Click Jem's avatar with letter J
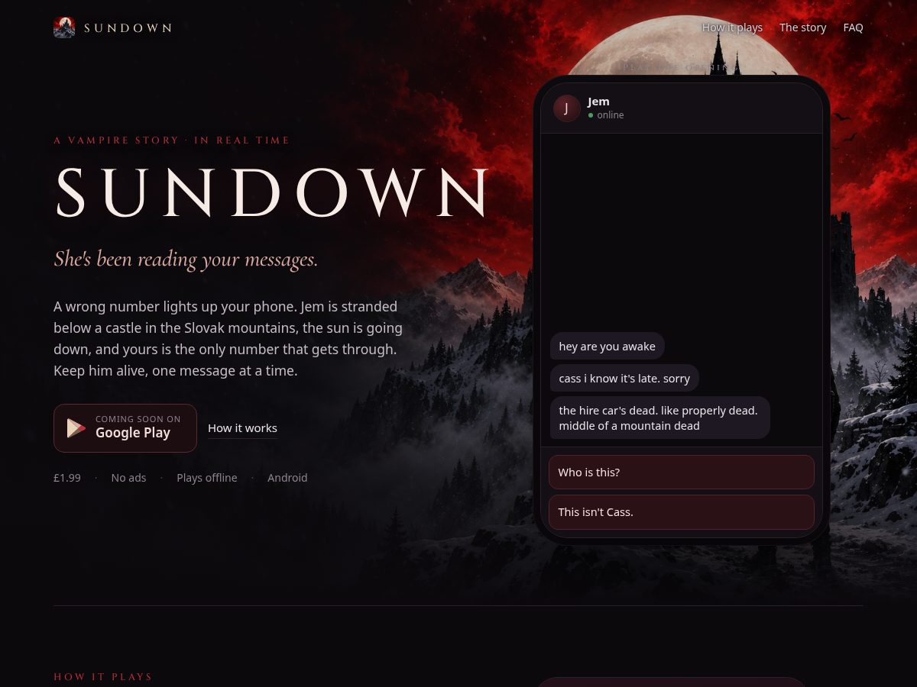Viewport: 917px width, 687px height. 566,108
